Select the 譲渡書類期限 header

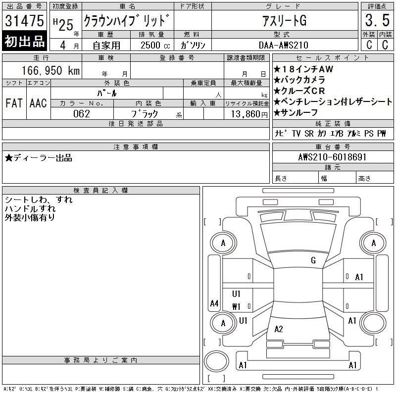click(246, 58)
